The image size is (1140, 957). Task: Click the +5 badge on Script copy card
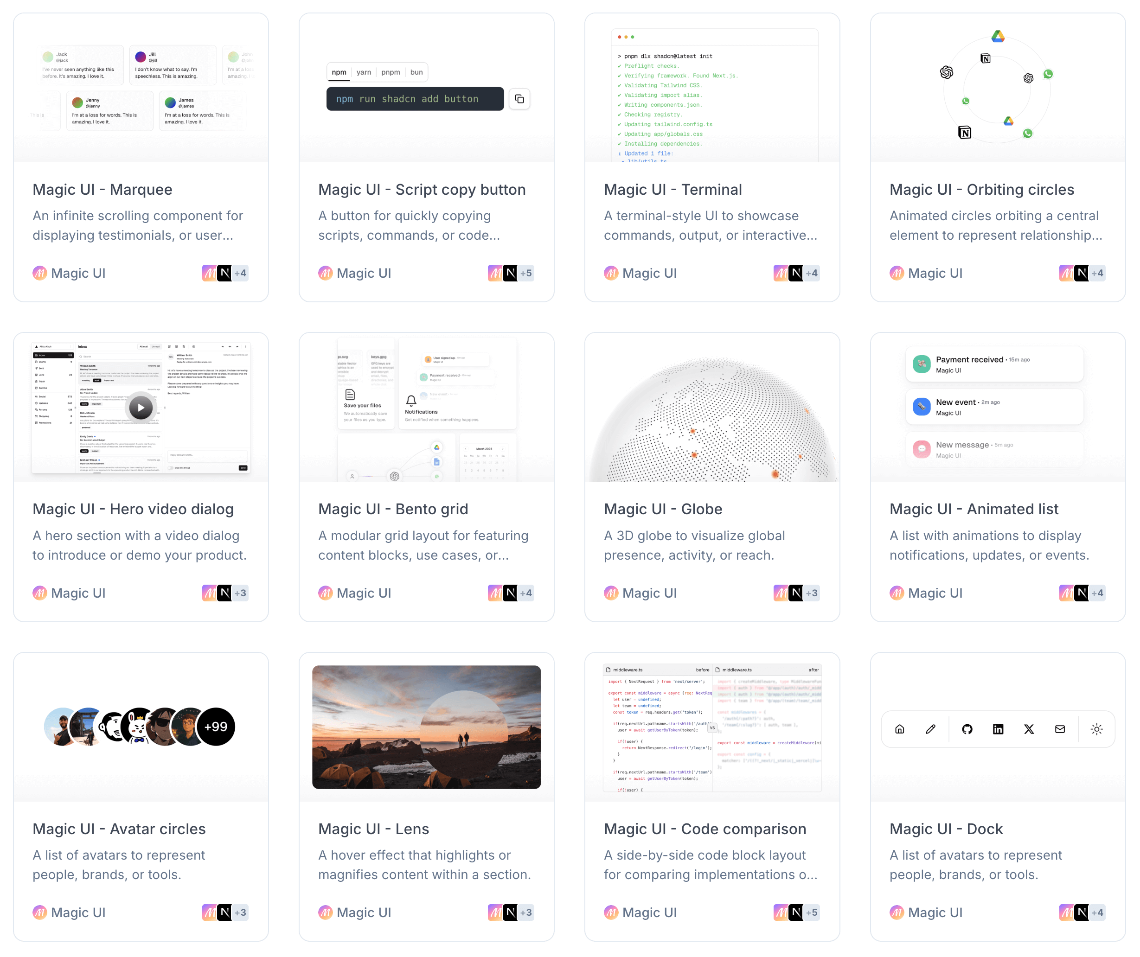(526, 273)
